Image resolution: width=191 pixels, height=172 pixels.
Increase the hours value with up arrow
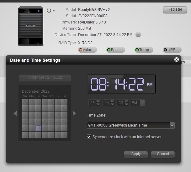pos(98,101)
